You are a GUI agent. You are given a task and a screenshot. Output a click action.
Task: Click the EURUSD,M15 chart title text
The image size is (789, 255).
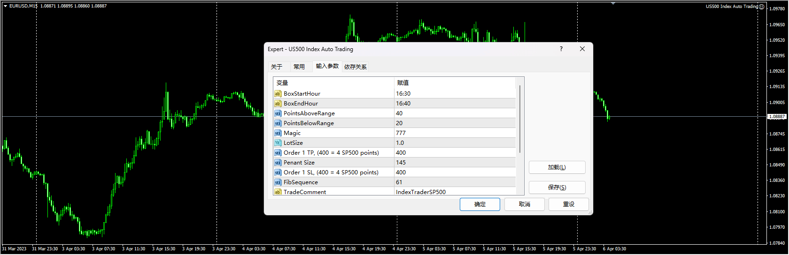pos(23,6)
